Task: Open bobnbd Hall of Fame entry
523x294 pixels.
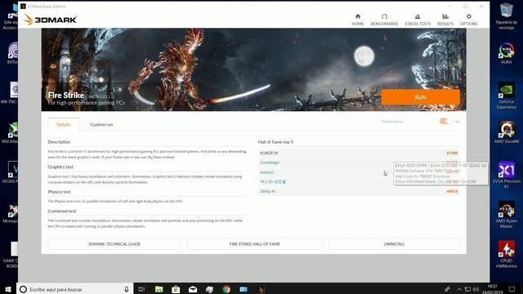Action: tap(267, 172)
